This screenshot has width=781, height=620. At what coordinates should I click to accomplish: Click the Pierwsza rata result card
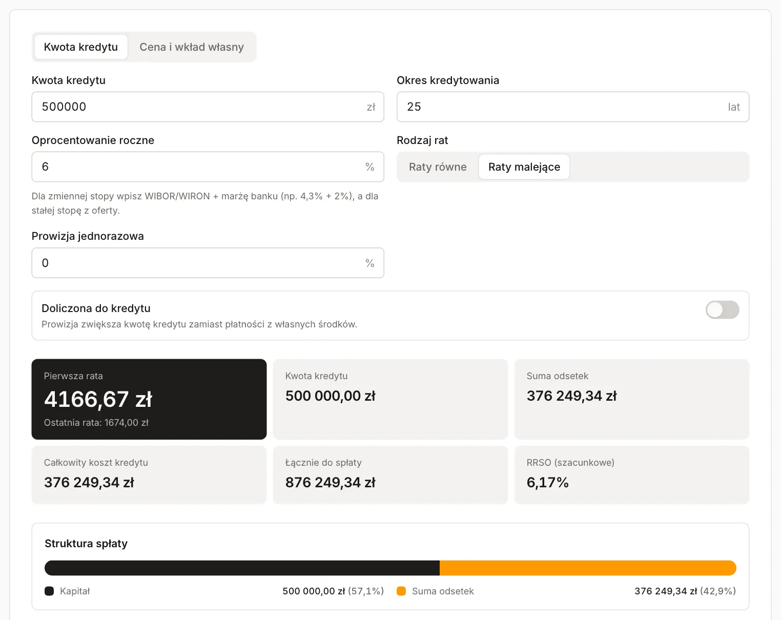149,399
